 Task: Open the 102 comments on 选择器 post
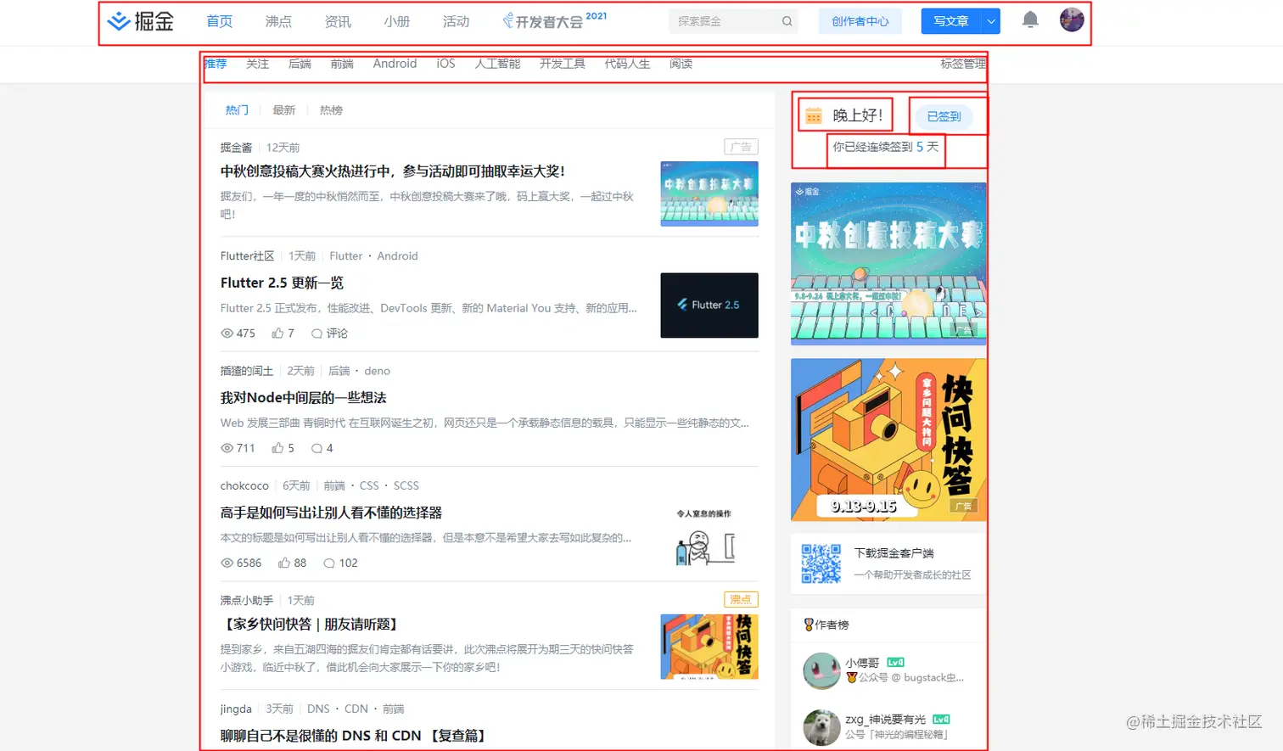[x=328, y=563]
